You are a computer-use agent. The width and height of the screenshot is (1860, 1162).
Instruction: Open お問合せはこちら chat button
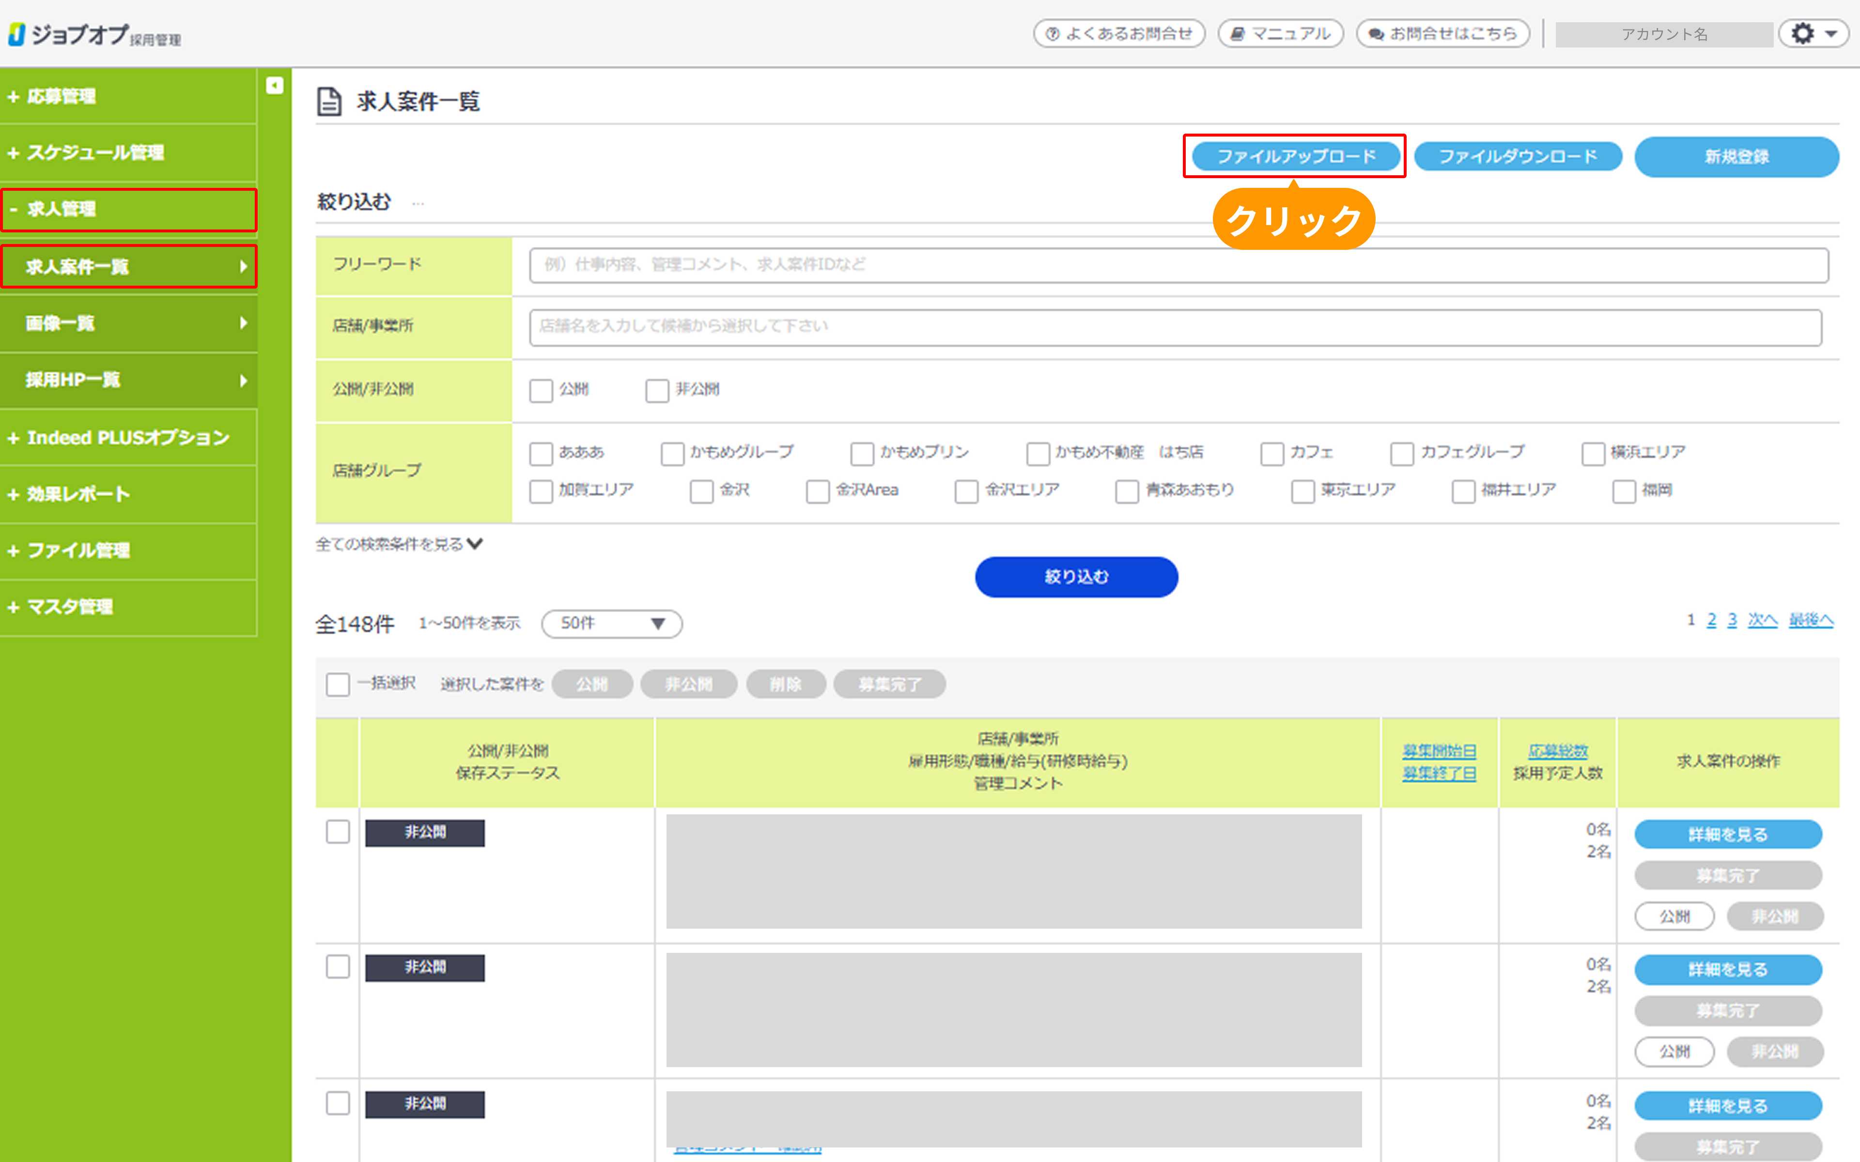(1442, 34)
